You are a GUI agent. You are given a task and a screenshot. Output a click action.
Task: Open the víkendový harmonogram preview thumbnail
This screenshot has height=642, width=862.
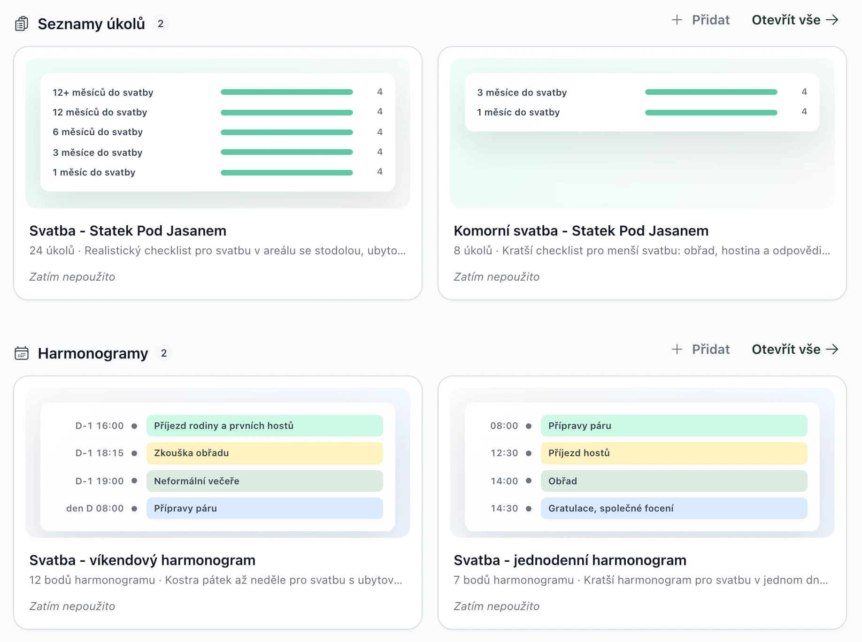pos(218,463)
